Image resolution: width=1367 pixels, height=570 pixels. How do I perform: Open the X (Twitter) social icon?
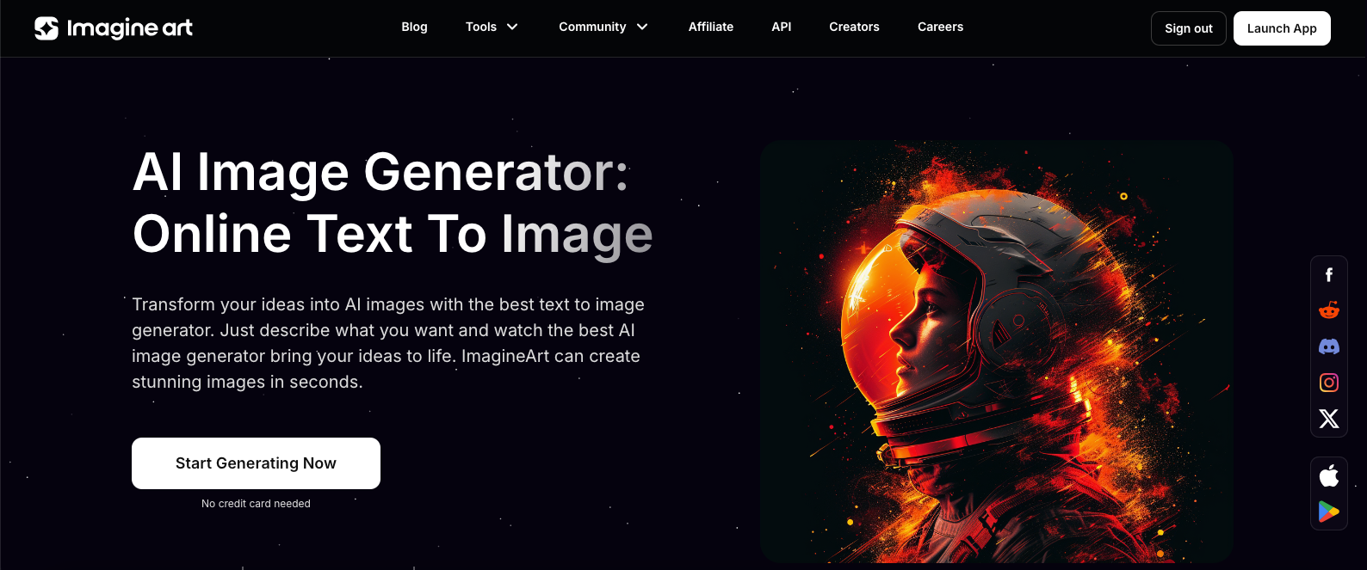point(1329,419)
